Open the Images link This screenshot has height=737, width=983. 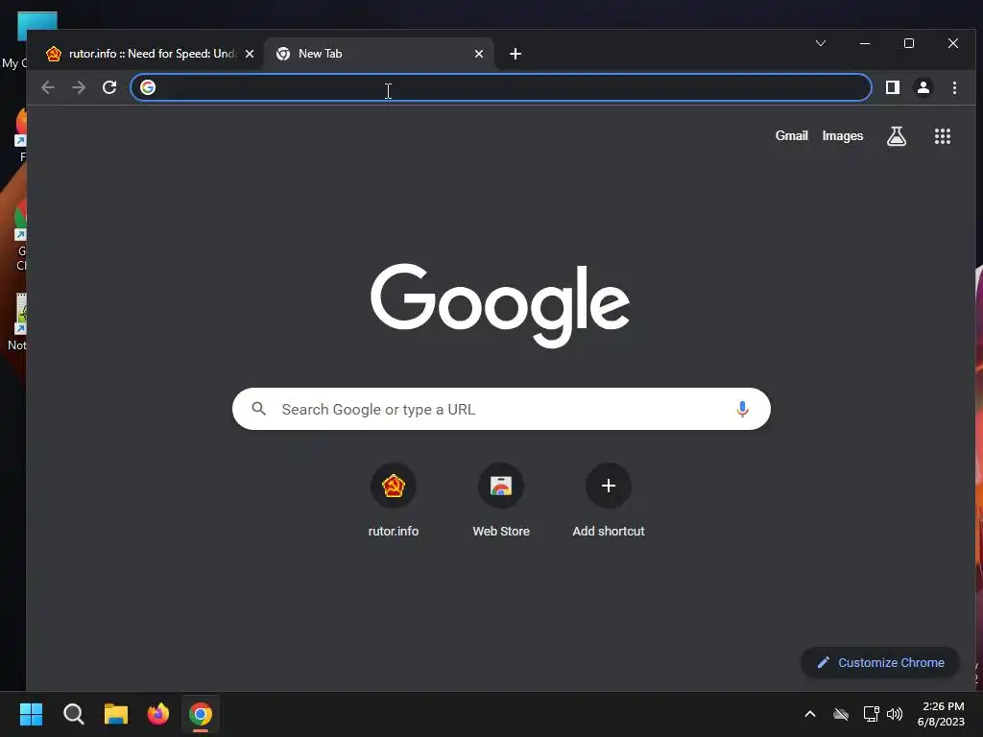pyautogui.click(x=843, y=135)
